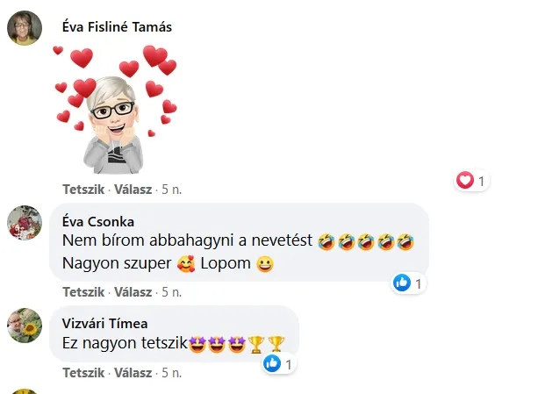Like Éva Csonka's comment with Tetszik
538x394 pixels.
point(84,291)
